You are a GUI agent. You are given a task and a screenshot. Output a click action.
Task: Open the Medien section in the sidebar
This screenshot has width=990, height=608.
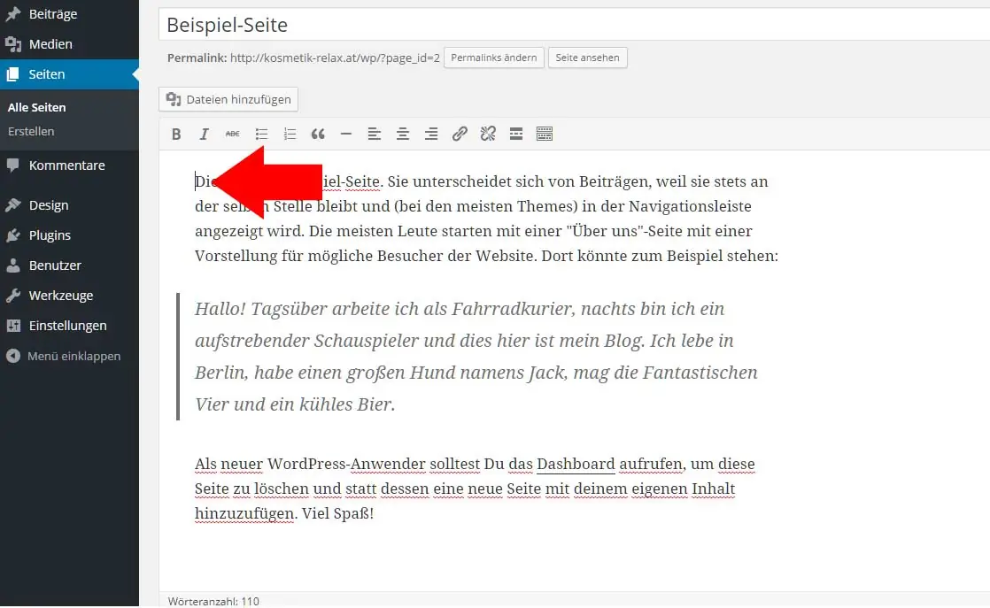coord(46,43)
